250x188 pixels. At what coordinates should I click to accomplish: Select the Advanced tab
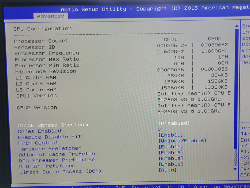(x=51, y=16)
